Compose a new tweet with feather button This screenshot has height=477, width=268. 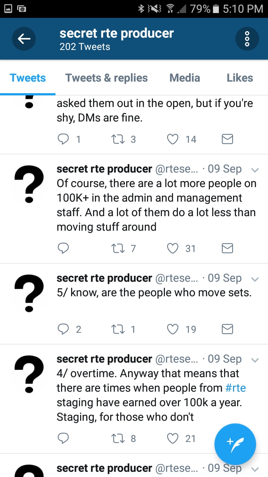tap(235, 444)
